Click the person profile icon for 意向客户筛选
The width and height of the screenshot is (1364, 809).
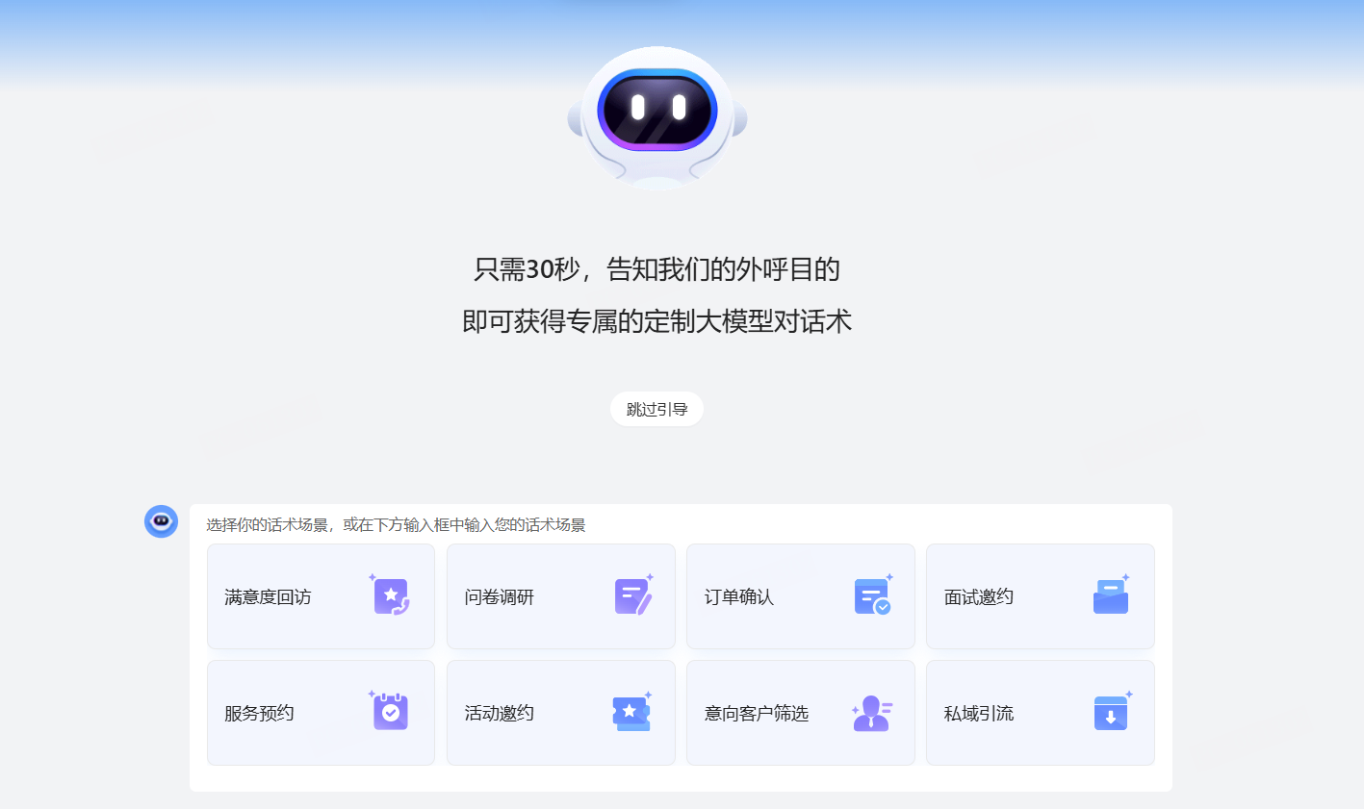click(872, 713)
